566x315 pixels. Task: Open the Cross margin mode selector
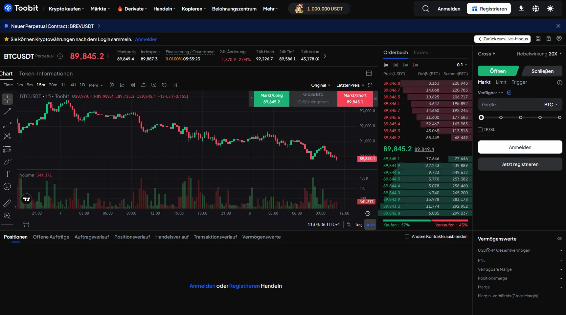pos(487,54)
